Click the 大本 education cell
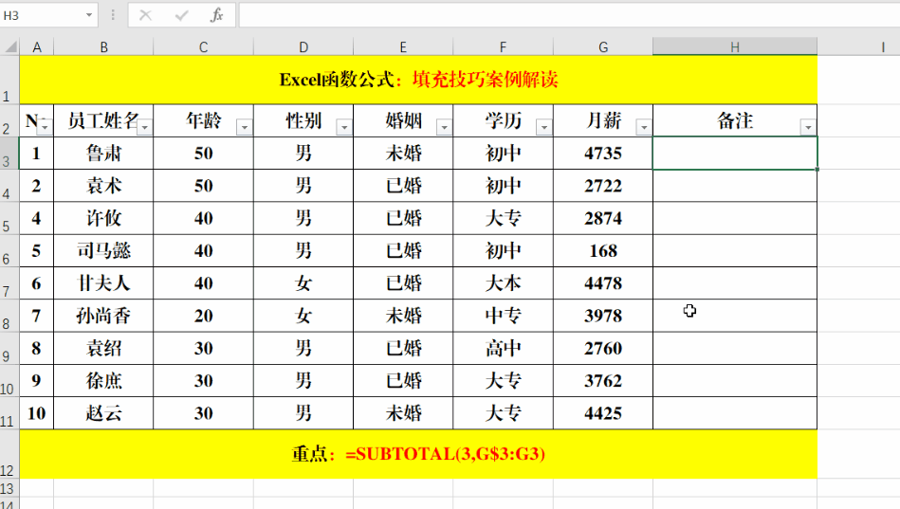The height and width of the screenshot is (509, 900). (x=503, y=282)
